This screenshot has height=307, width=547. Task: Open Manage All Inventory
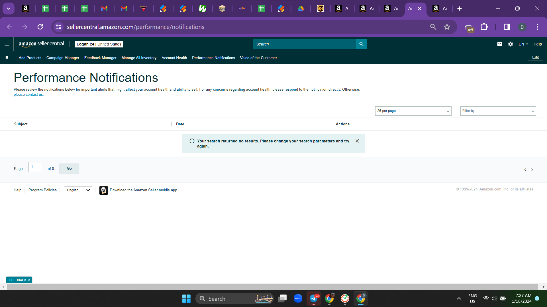click(x=139, y=58)
